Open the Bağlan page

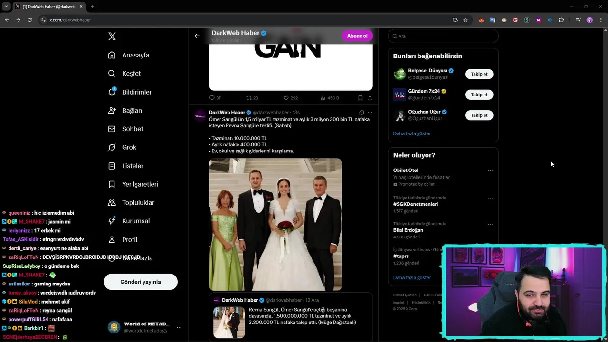click(x=125, y=110)
